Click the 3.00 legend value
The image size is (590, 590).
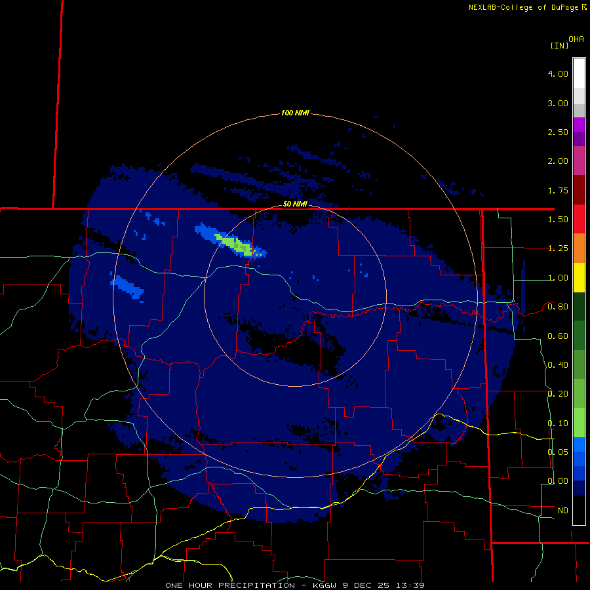coord(558,103)
